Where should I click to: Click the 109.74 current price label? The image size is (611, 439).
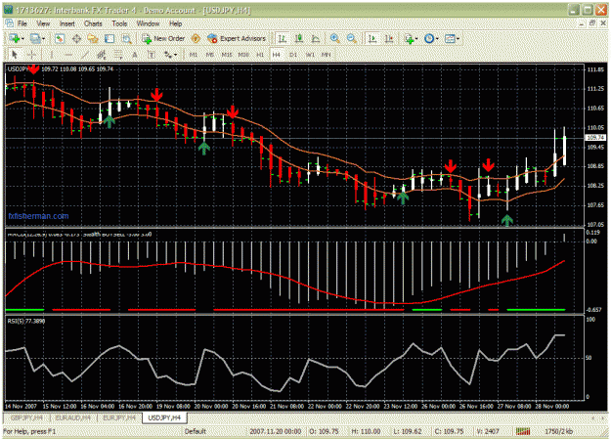point(595,137)
